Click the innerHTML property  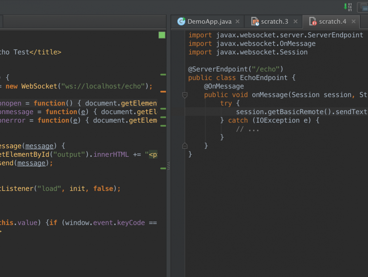(111, 155)
